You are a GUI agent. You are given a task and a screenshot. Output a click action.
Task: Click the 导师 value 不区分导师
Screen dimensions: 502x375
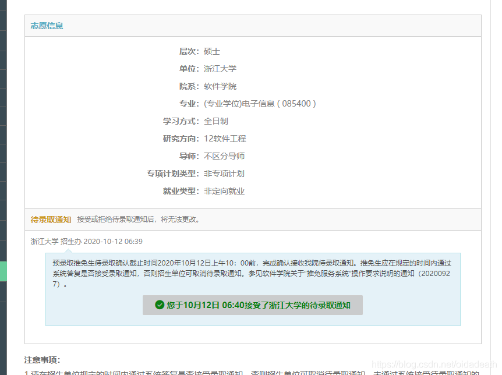pyautogui.click(x=224, y=156)
